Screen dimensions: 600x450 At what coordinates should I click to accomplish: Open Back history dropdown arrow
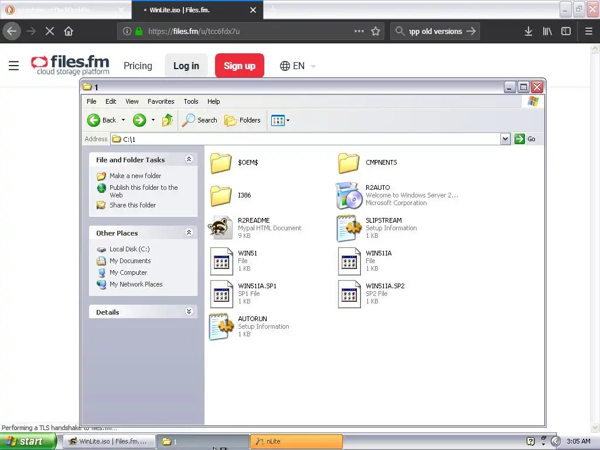pyautogui.click(x=123, y=120)
